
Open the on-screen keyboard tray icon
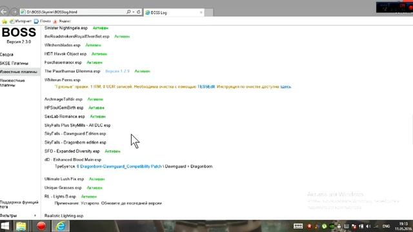click(298, 226)
